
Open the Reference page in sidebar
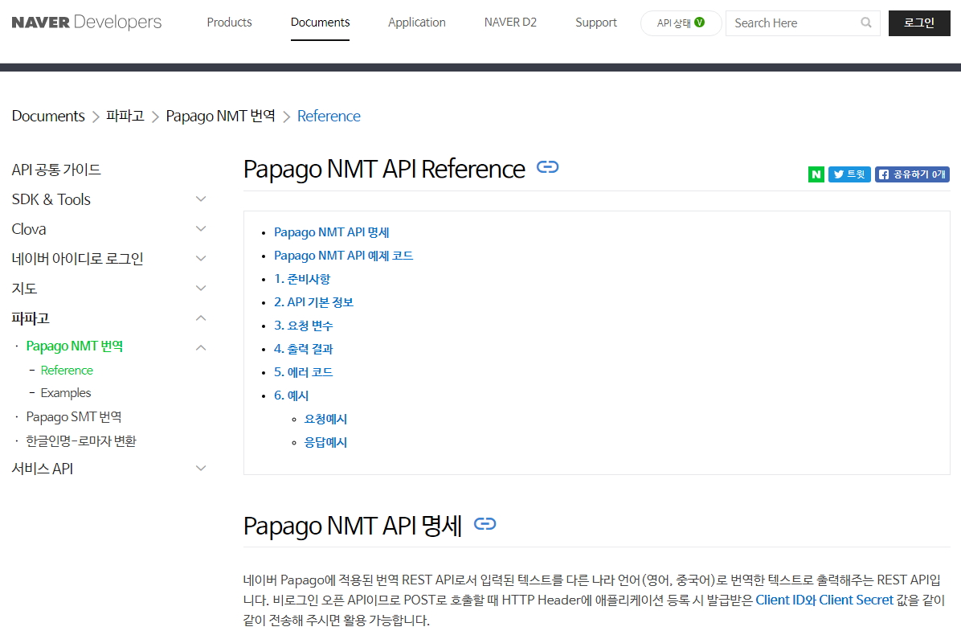click(x=67, y=371)
